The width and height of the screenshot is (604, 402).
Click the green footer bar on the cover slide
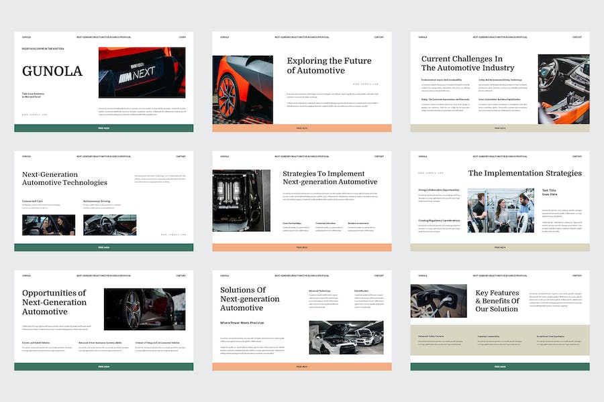click(x=103, y=128)
